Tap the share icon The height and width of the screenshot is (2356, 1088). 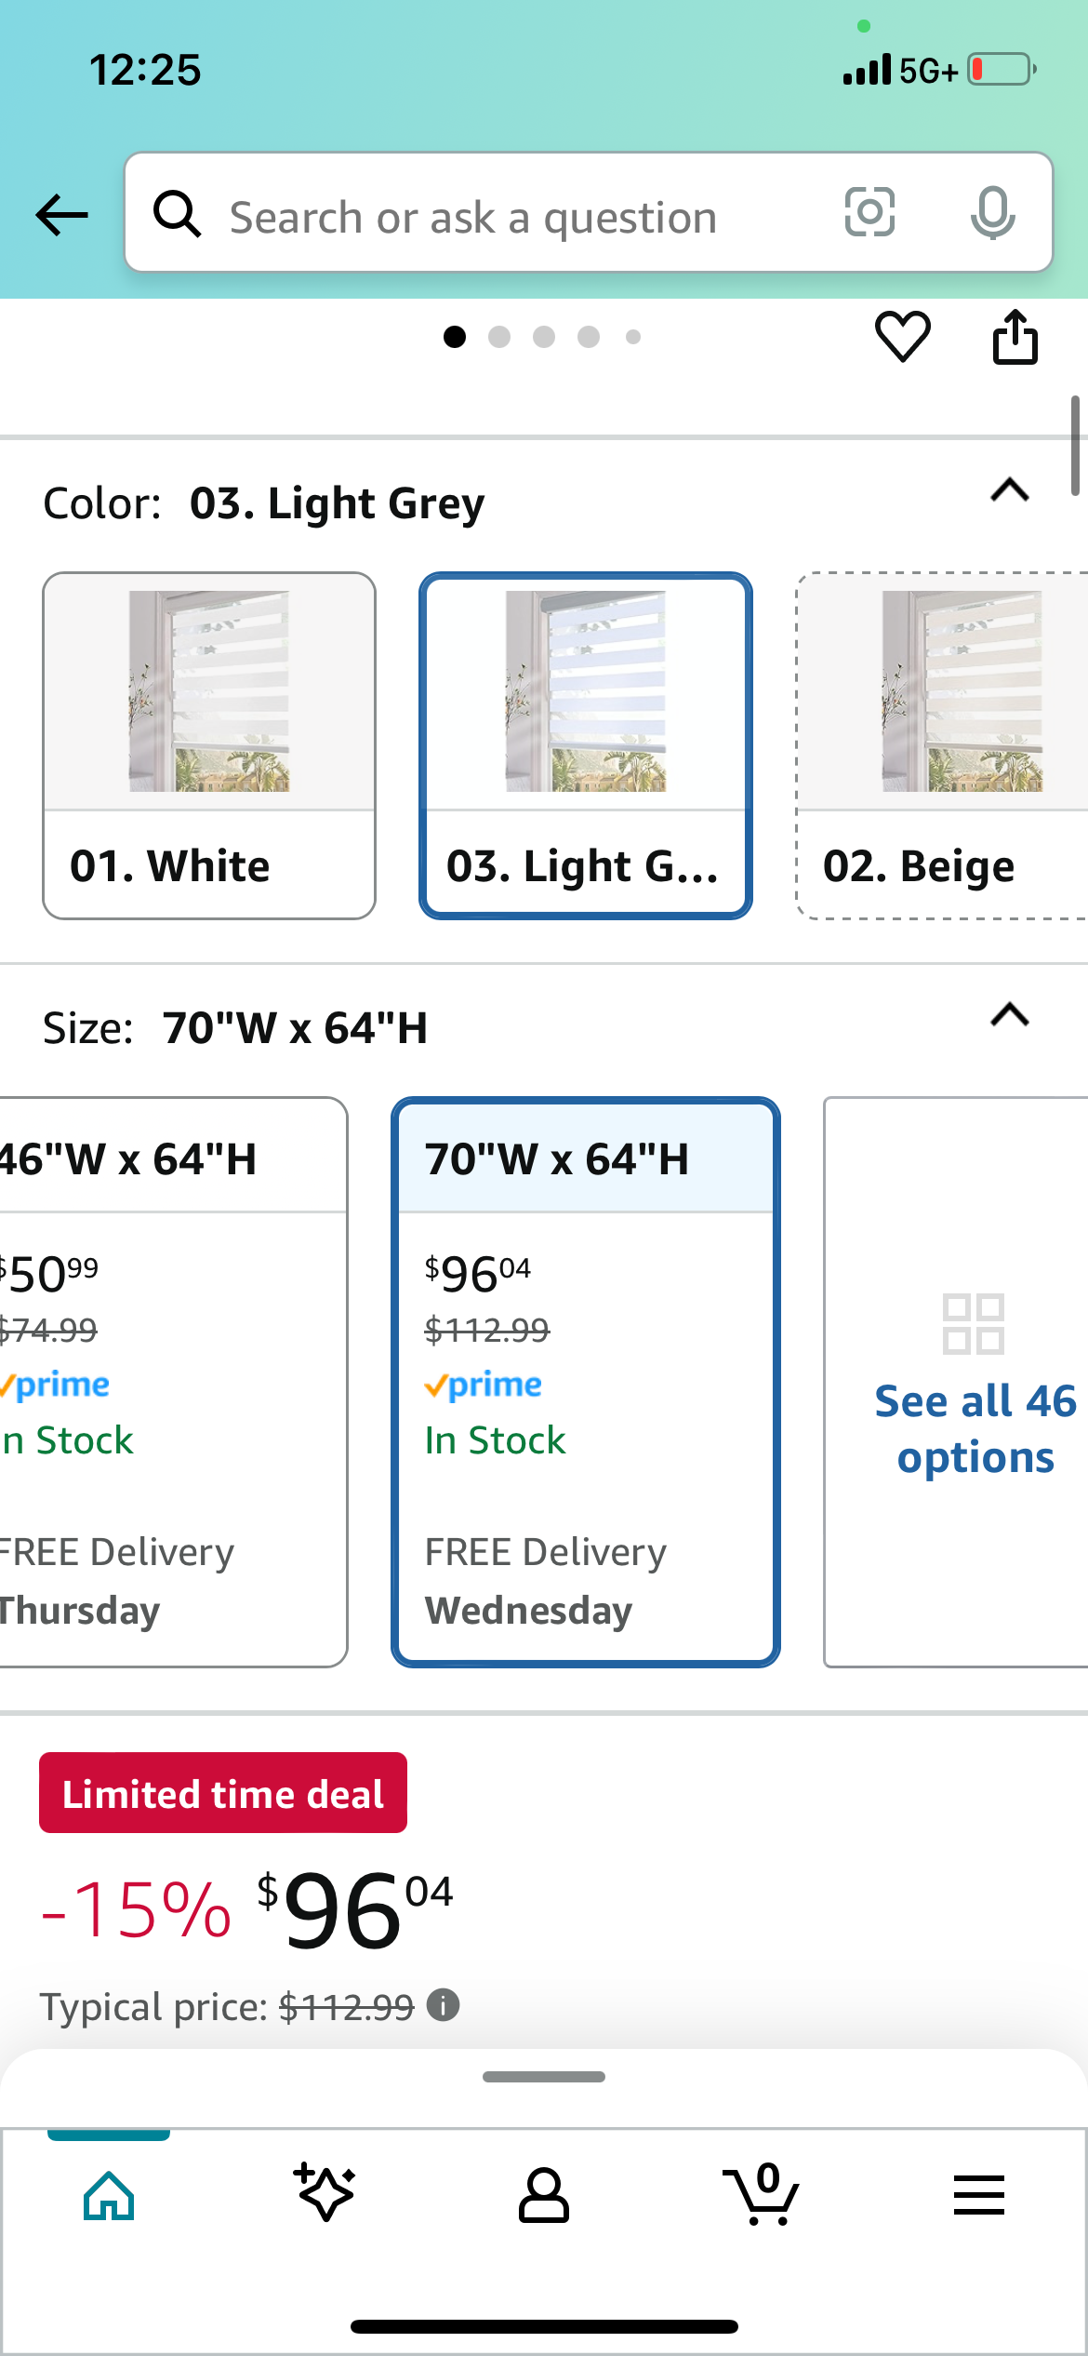coord(1015,337)
